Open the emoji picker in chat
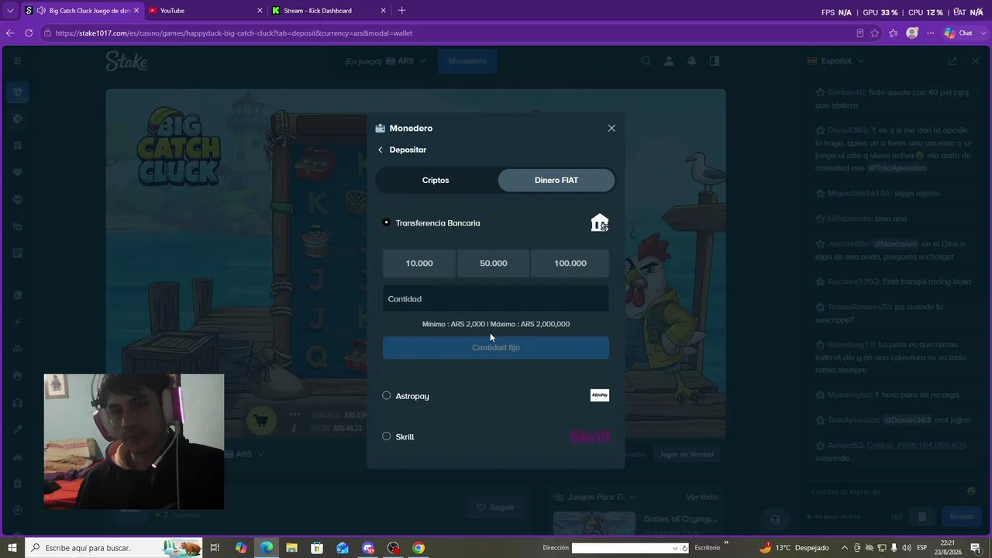 (x=971, y=491)
